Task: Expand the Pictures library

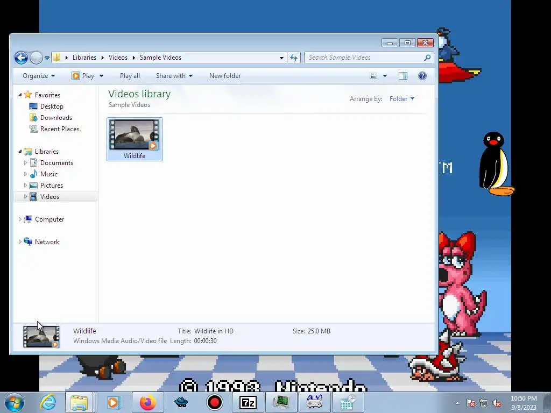Action: pyautogui.click(x=25, y=185)
